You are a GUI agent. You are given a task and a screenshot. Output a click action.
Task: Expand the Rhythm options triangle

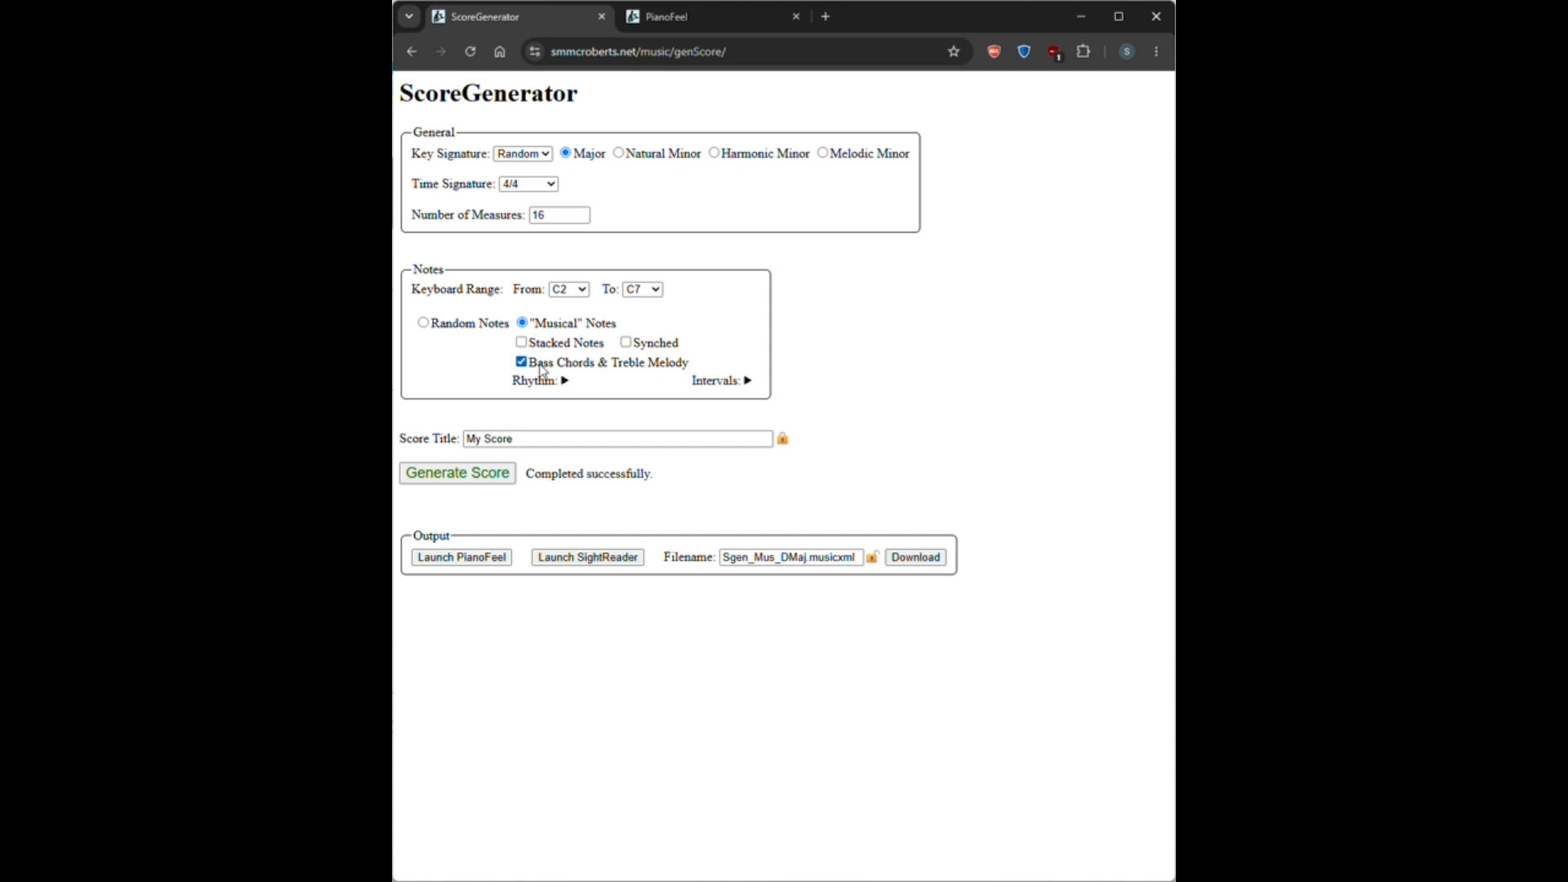pos(564,381)
